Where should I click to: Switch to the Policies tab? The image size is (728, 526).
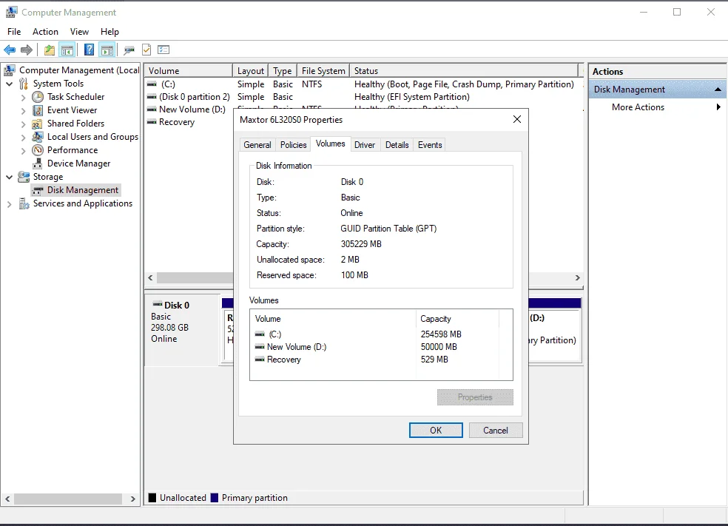tap(294, 145)
